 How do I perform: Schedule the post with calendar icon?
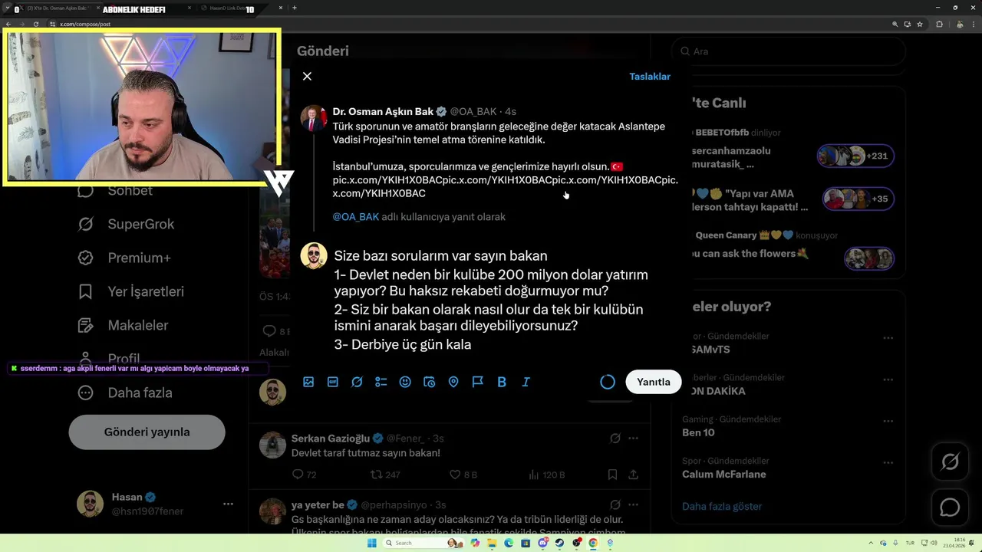430,382
